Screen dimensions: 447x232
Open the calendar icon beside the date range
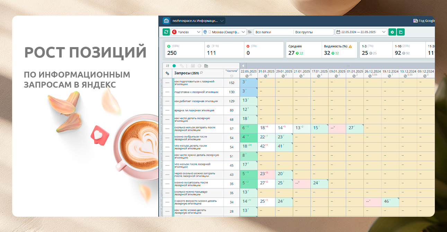coord(339,32)
